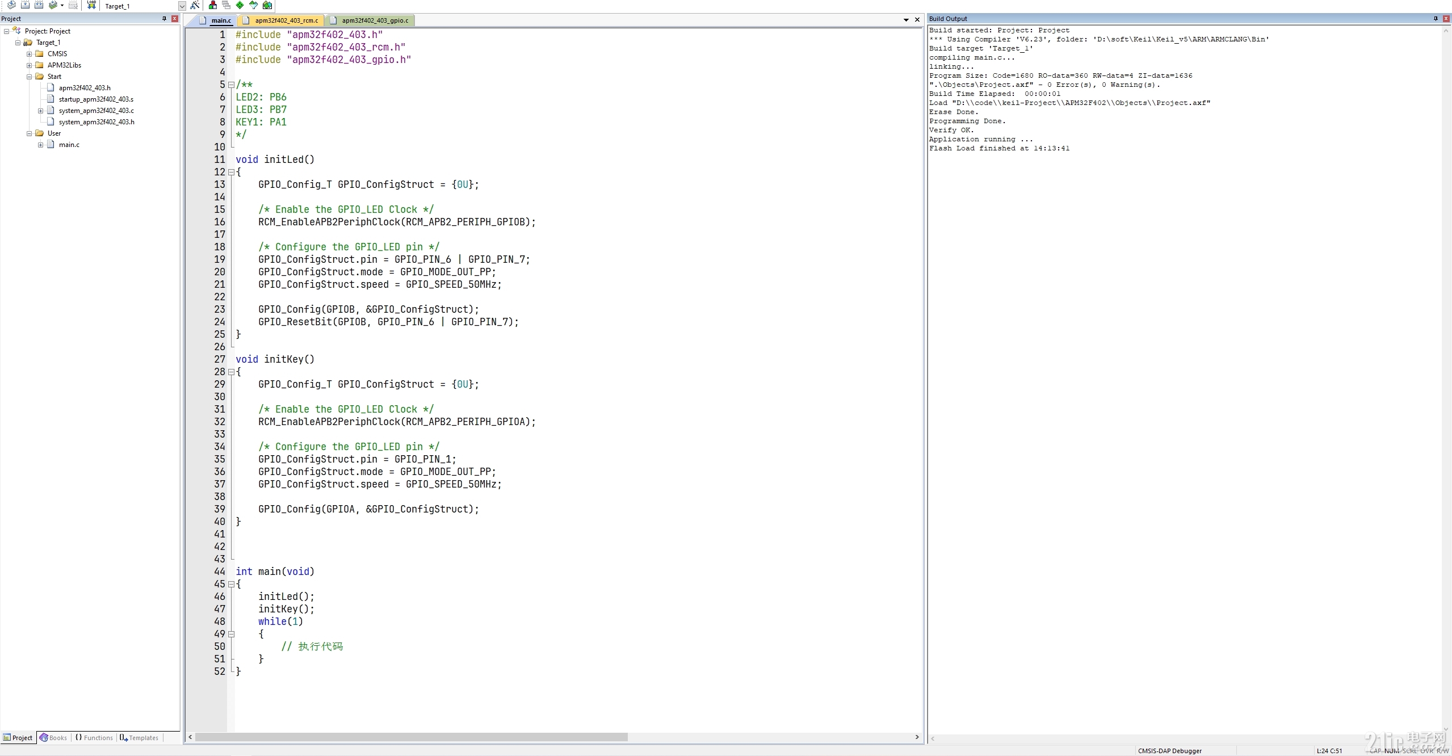Click the Stop build toolbar icon
This screenshot has height=756, width=1452.
tap(73, 5)
